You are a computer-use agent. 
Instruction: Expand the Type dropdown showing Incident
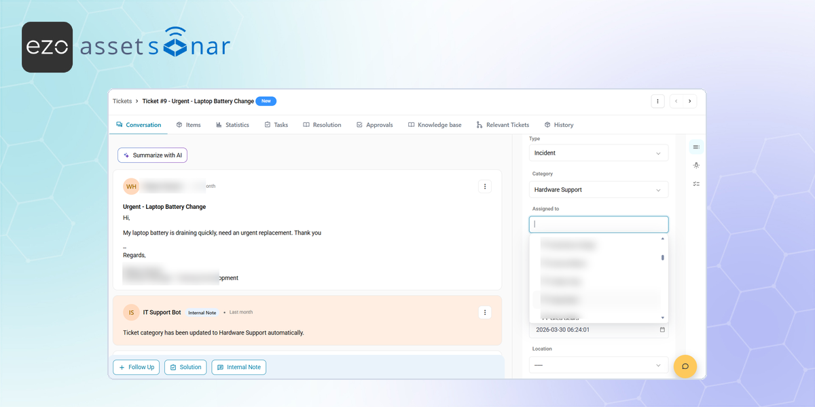[598, 153]
